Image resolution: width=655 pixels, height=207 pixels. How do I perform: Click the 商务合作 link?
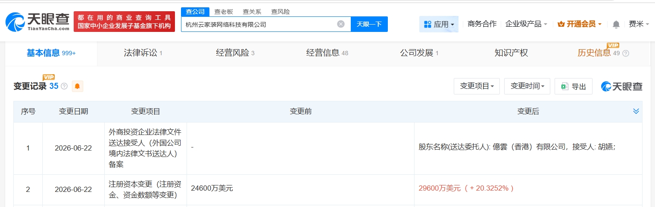point(482,24)
